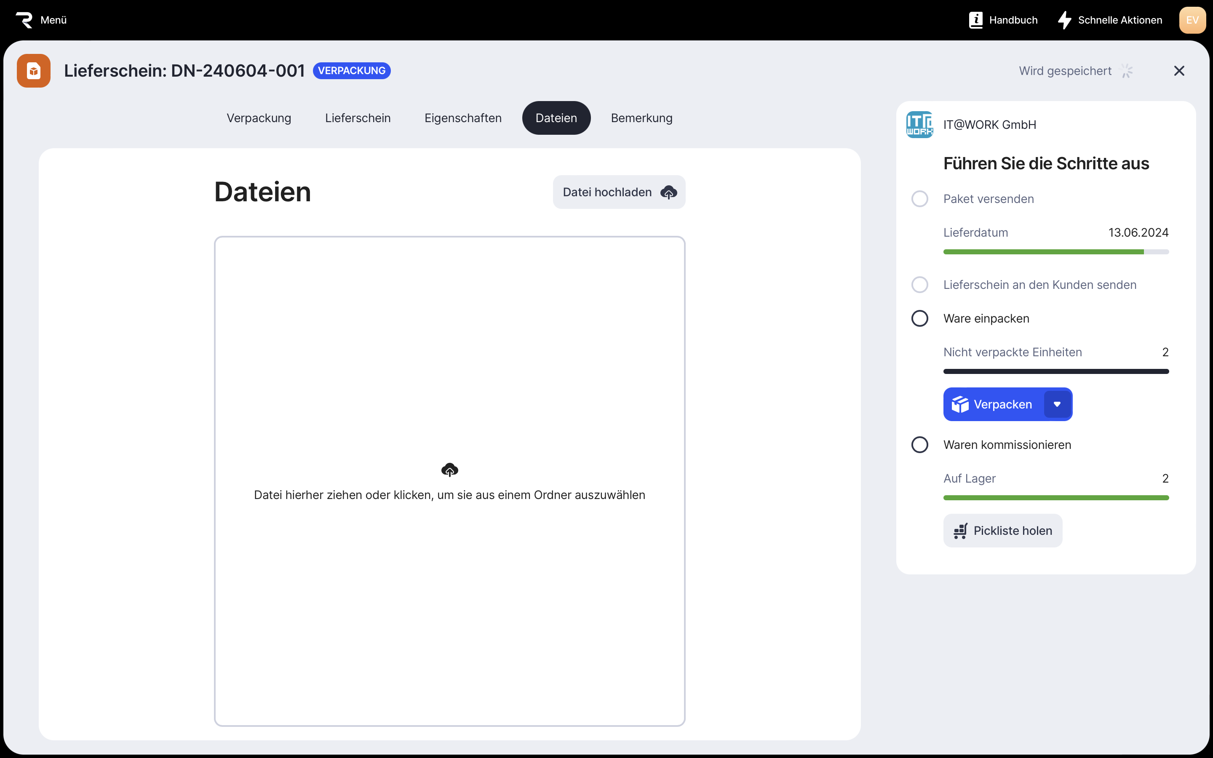This screenshot has width=1213, height=758.
Task: Check the Ware einpacken step circle
Action: [x=919, y=318]
